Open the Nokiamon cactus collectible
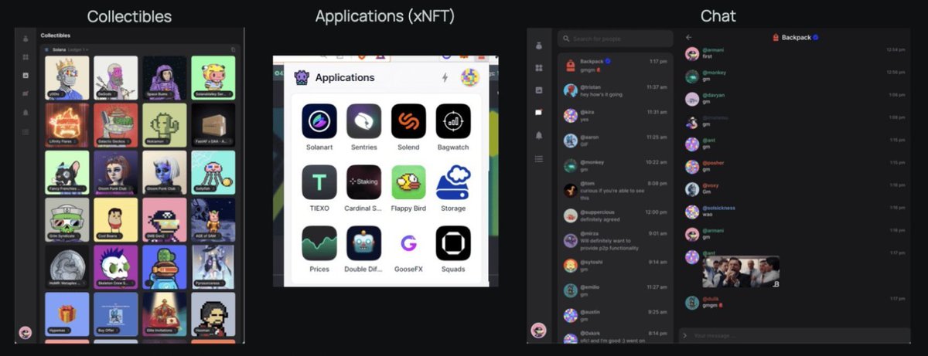 165,125
